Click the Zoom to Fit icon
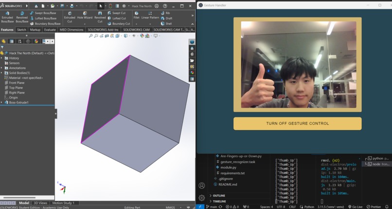Viewport: 392px width, 209px height. [91, 36]
